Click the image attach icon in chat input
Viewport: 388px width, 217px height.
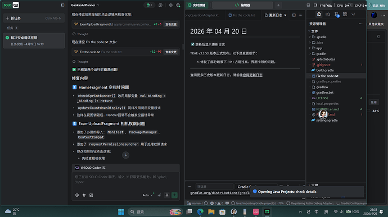tap(91, 195)
